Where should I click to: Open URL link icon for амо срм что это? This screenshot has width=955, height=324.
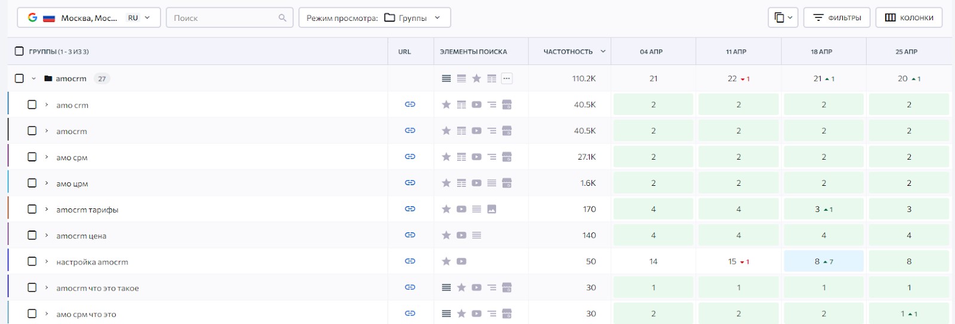tap(410, 313)
